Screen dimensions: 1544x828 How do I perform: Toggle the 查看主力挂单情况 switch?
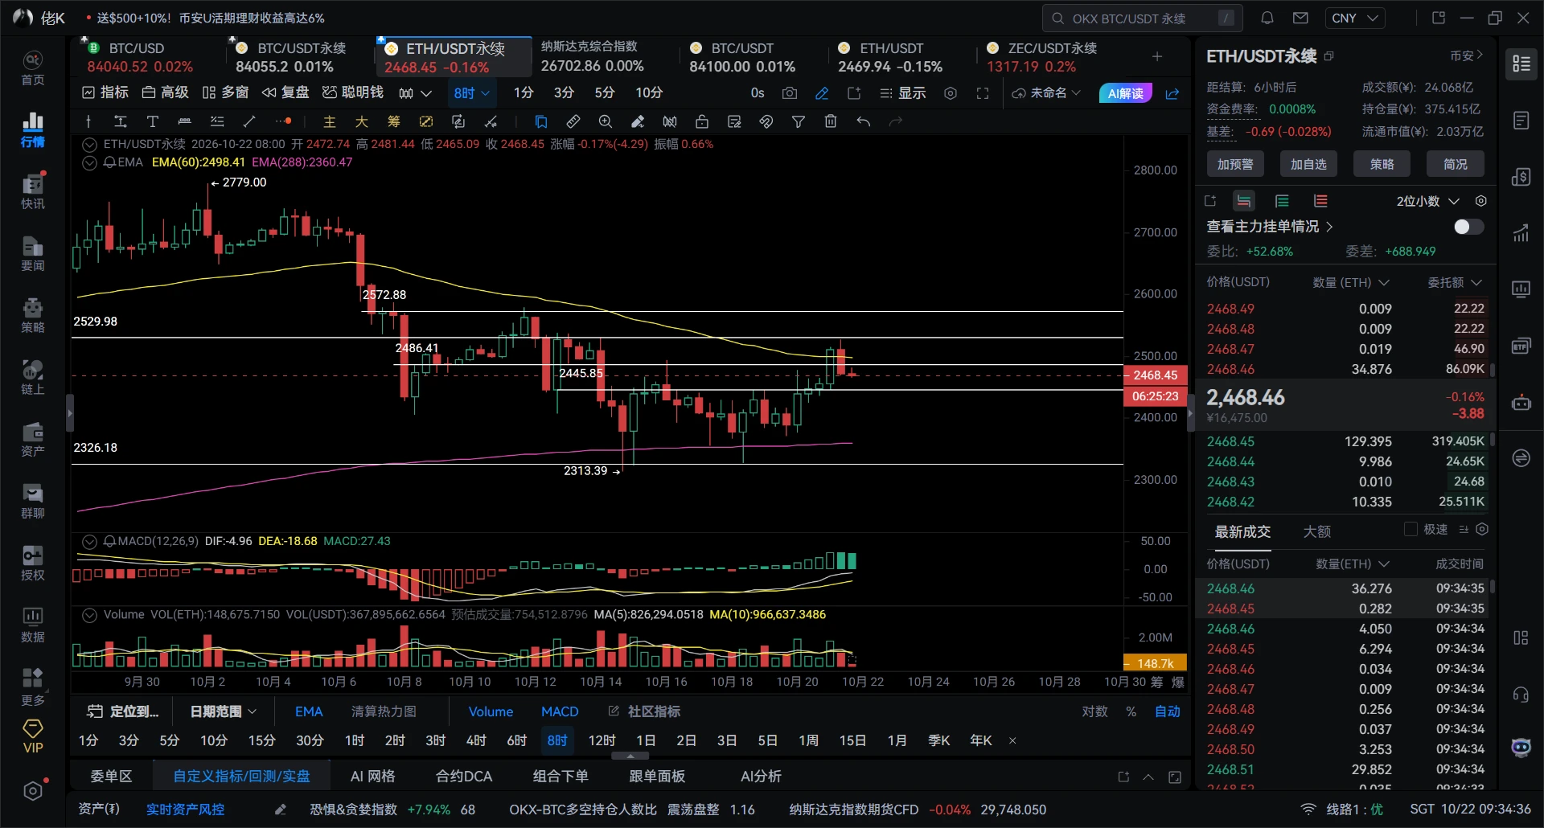(x=1468, y=227)
